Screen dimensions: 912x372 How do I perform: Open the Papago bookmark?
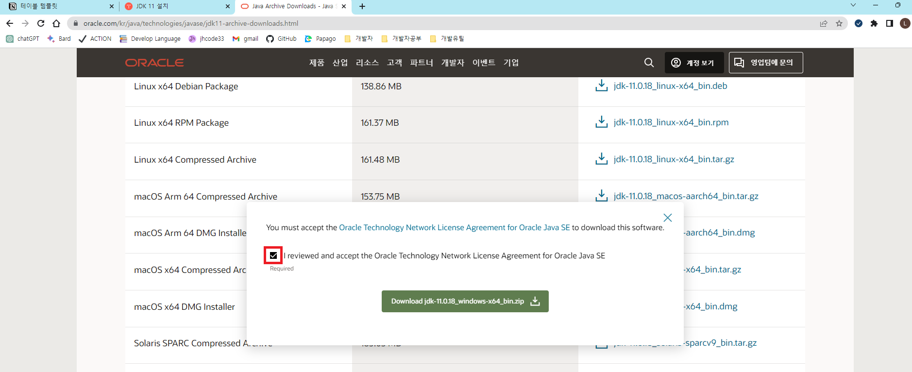pos(320,39)
